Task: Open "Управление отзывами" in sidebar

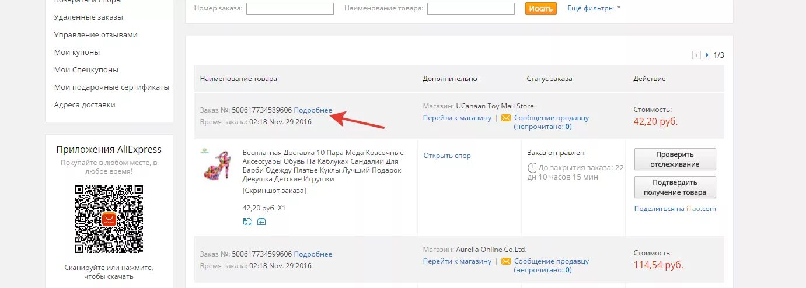Action: tap(96, 35)
